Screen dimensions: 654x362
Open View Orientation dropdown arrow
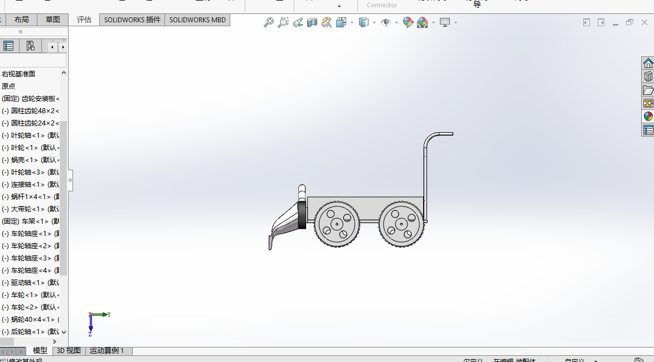click(x=352, y=22)
